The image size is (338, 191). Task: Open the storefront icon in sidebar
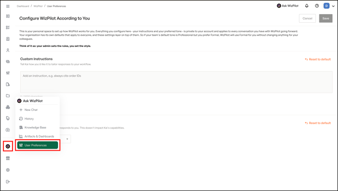click(8, 158)
